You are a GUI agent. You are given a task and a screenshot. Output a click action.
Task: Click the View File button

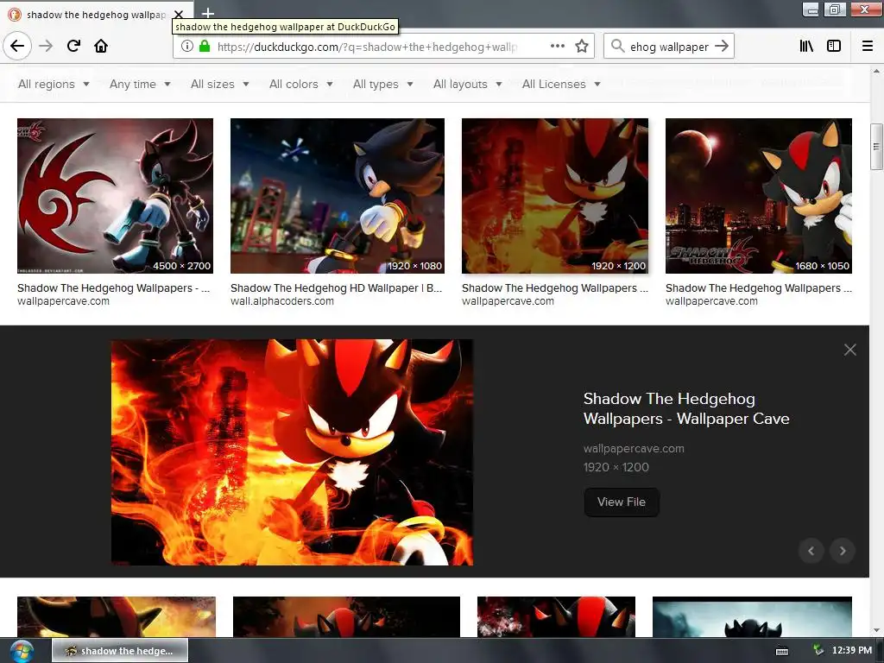tap(622, 502)
